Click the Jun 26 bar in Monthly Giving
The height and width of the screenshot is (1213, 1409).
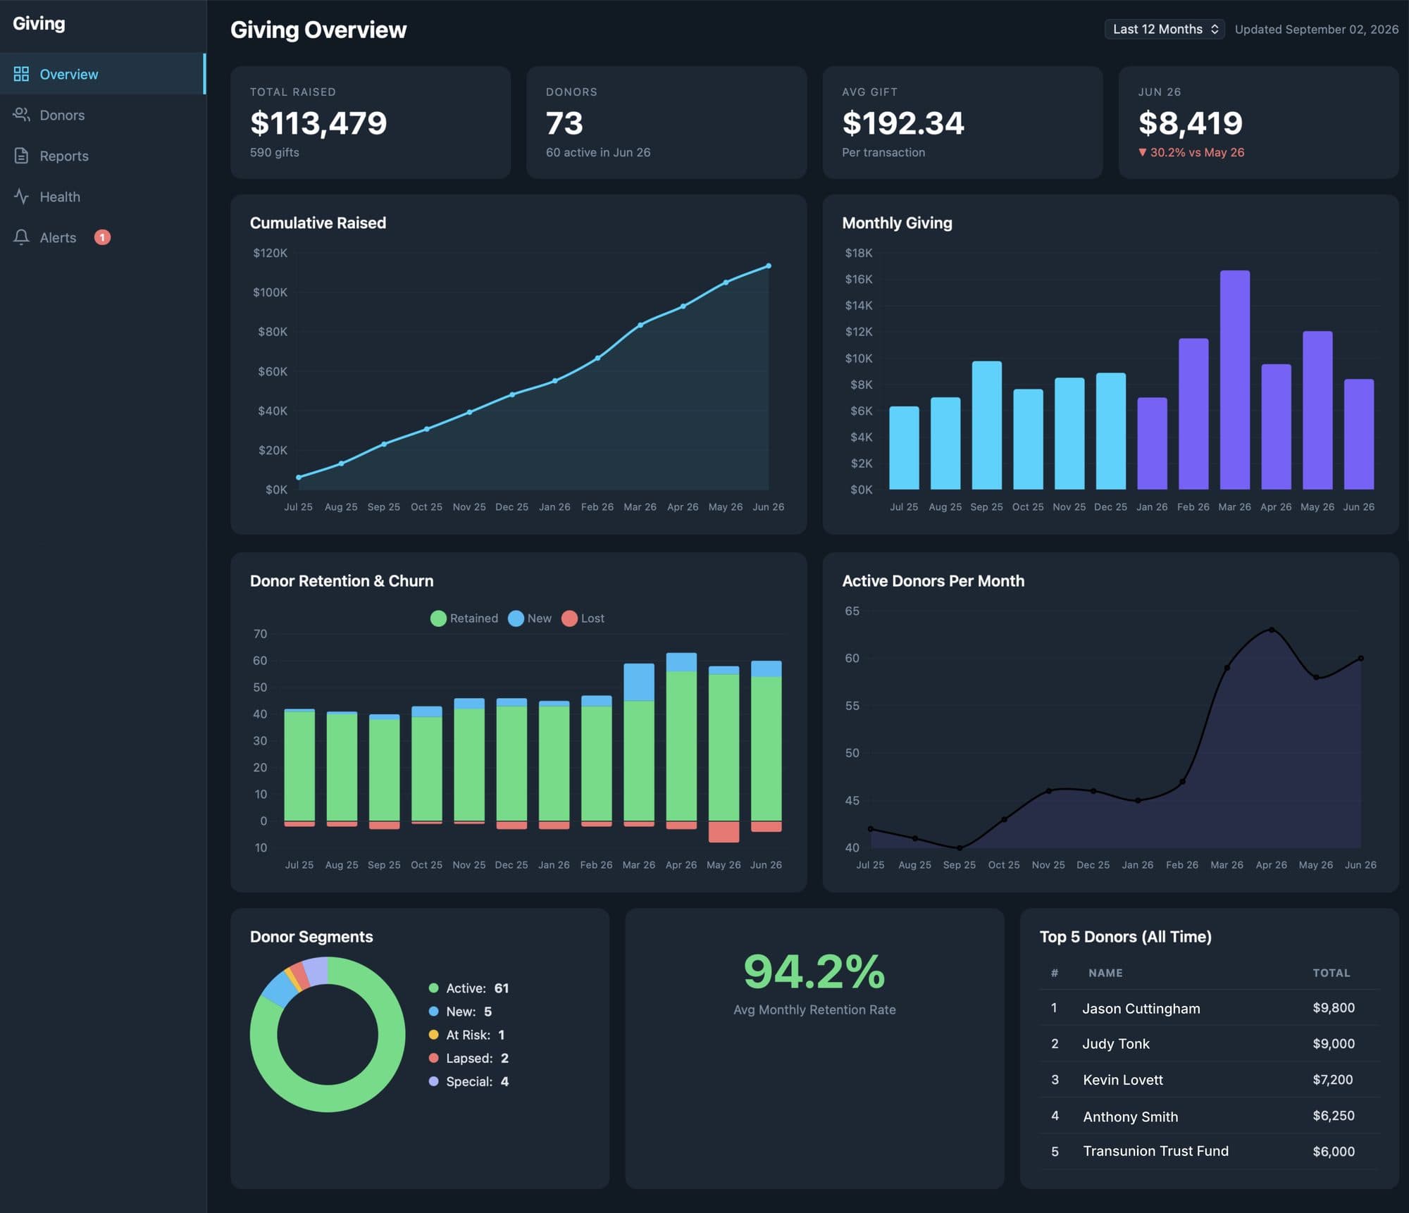tap(1359, 434)
